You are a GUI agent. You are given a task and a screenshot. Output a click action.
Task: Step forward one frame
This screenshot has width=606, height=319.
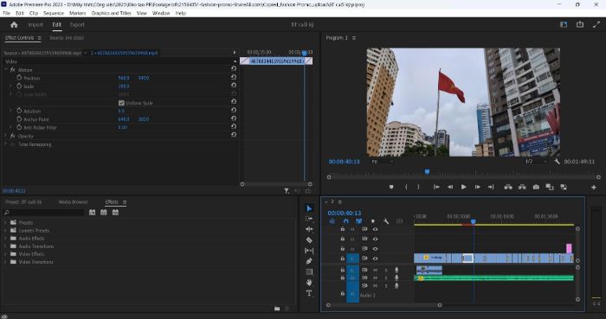tap(478, 187)
